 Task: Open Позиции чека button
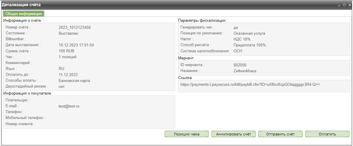[x=187, y=134]
